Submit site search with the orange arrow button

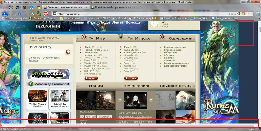pos(68,52)
